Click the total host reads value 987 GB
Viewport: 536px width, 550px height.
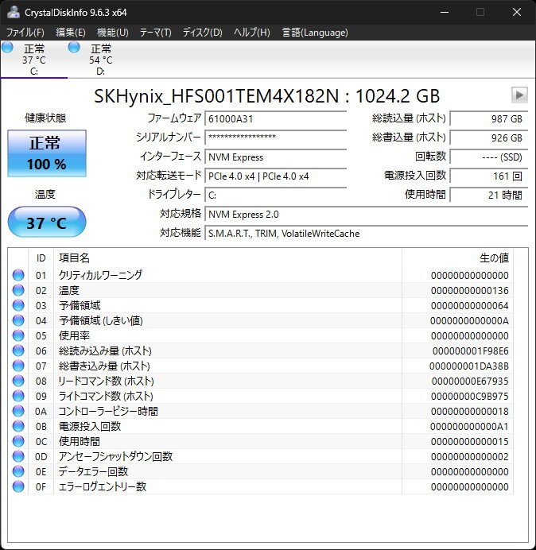point(489,118)
